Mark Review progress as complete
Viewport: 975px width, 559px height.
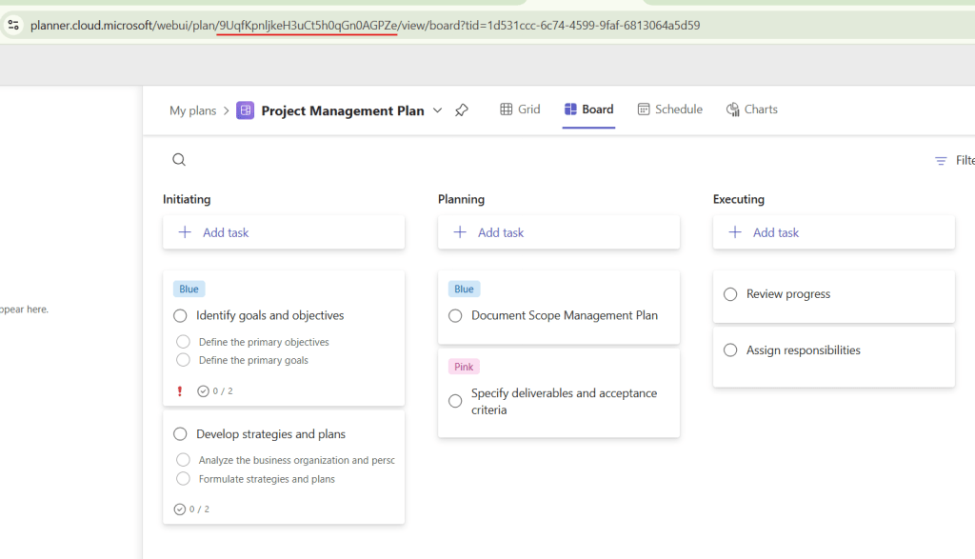[x=729, y=293]
